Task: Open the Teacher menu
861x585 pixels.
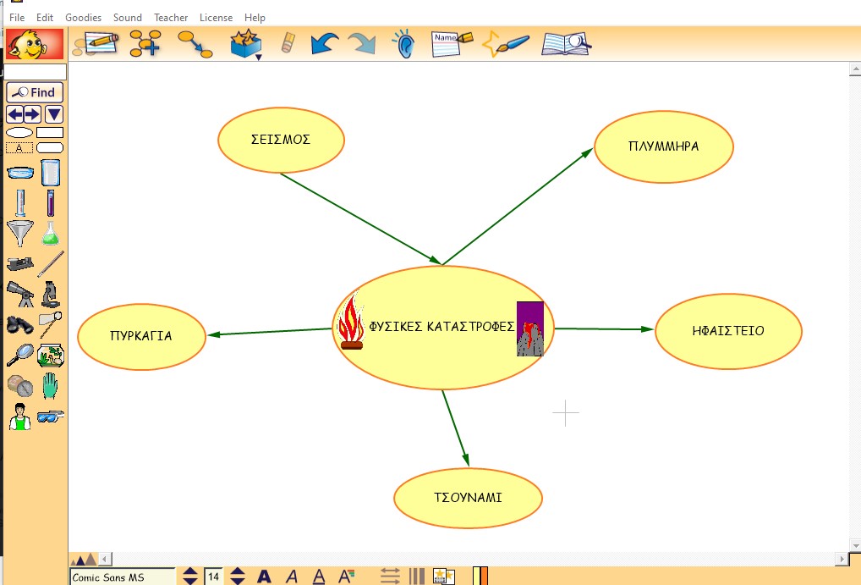Action: tap(171, 17)
